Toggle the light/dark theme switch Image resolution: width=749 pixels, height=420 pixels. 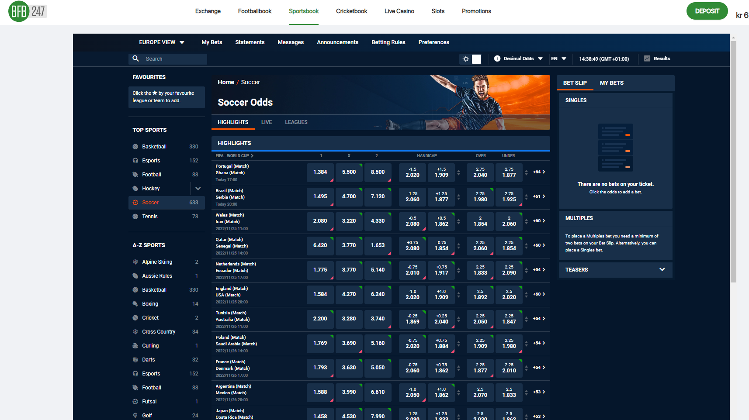click(471, 59)
